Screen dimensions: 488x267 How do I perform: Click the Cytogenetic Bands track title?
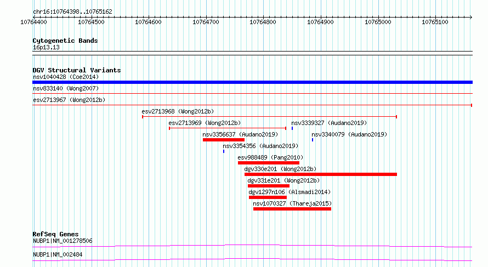[65, 41]
